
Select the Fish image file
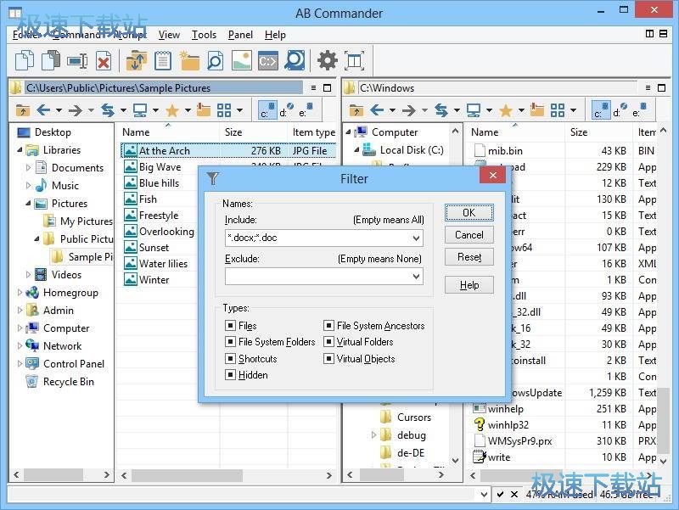pos(148,199)
